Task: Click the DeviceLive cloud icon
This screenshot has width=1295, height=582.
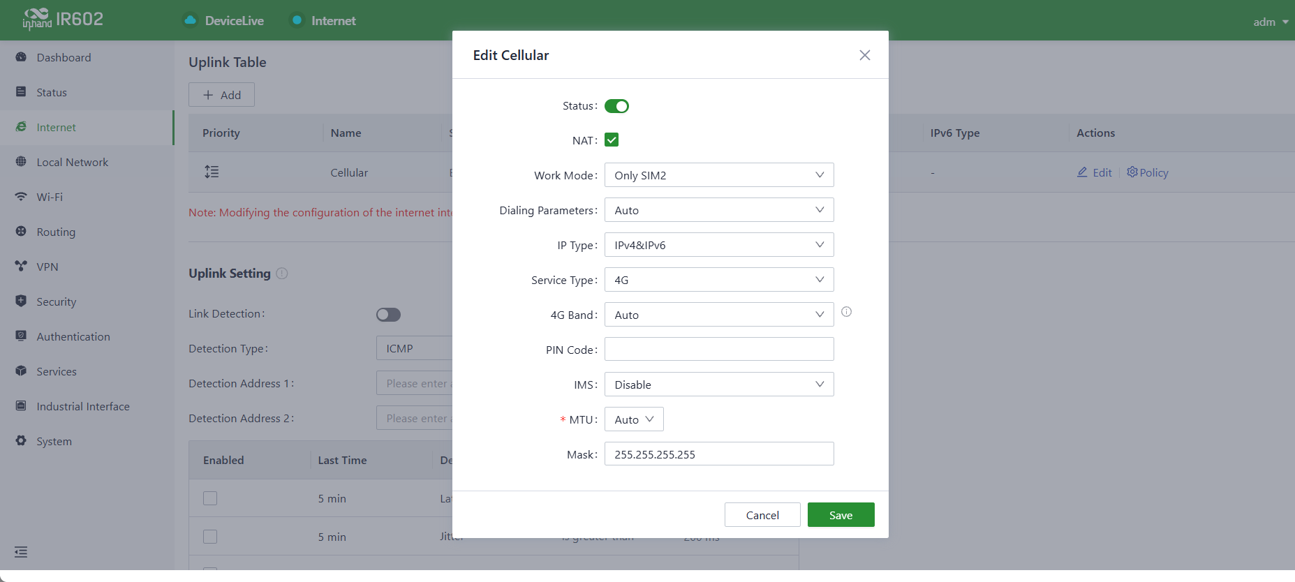Action: pos(190,20)
